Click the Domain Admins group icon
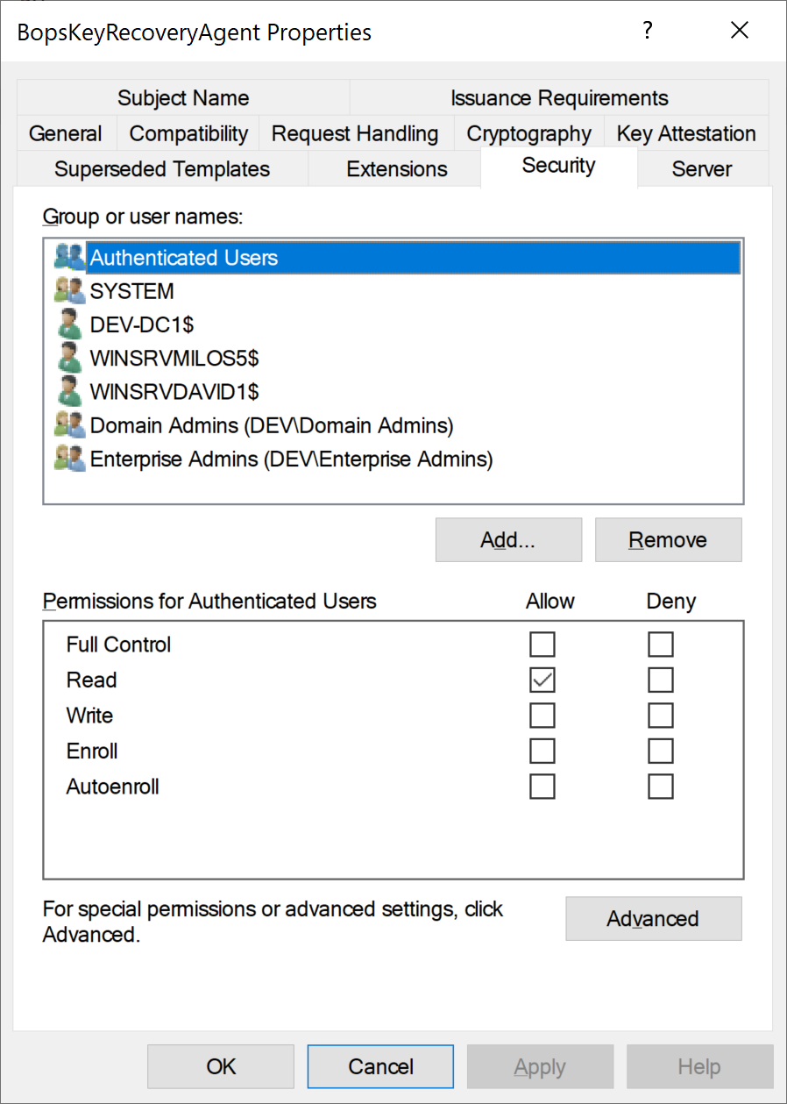 pyautogui.click(x=69, y=426)
